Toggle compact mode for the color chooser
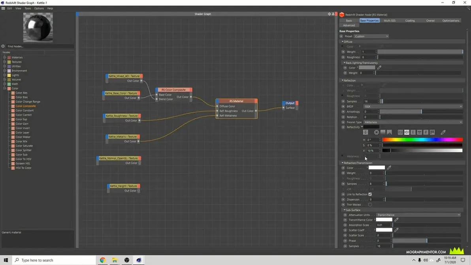The width and height of the screenshot is (471, 265). 365,132
